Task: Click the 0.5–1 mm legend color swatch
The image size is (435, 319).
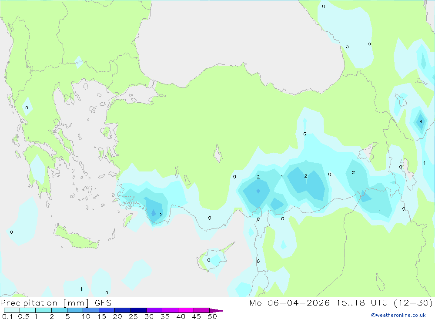Action: 28,310
